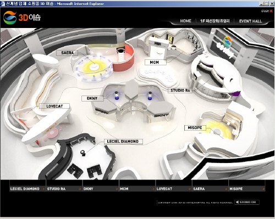This screenshot has height=219, width=275.
Task: Click the arrow icon beside SAERA in bottom bar
Action: [226, 189]
